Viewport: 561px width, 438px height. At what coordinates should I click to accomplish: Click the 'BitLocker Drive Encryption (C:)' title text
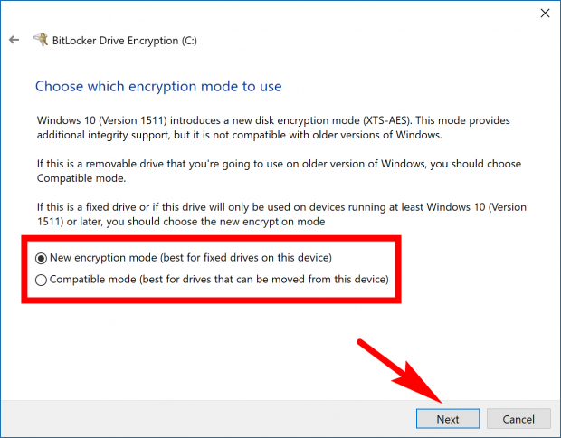tap(127, 40)
